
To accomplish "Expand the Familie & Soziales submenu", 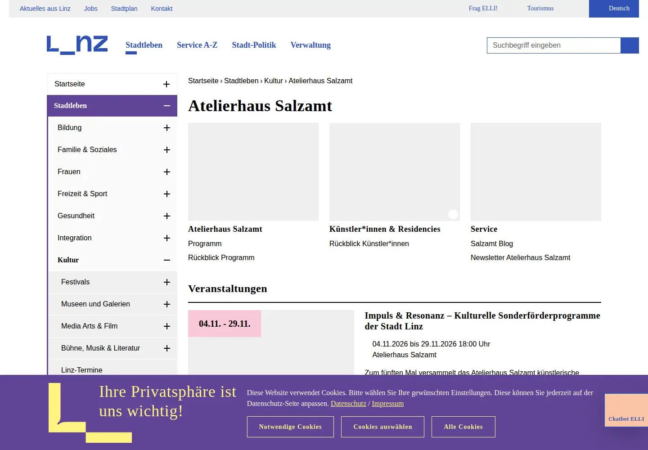I will [167, 150].
